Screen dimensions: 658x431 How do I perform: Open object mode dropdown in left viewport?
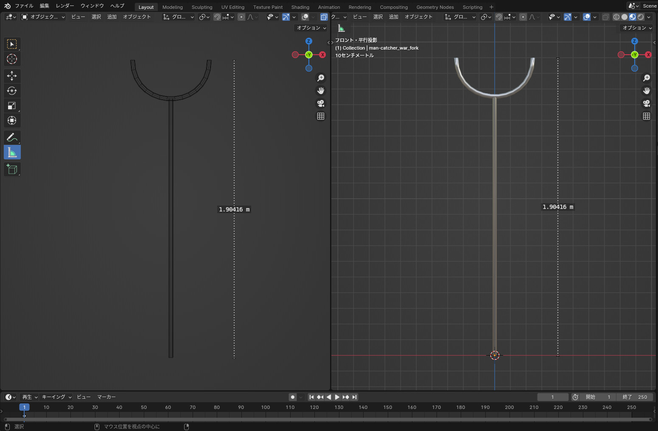click(x=43, y=17)
